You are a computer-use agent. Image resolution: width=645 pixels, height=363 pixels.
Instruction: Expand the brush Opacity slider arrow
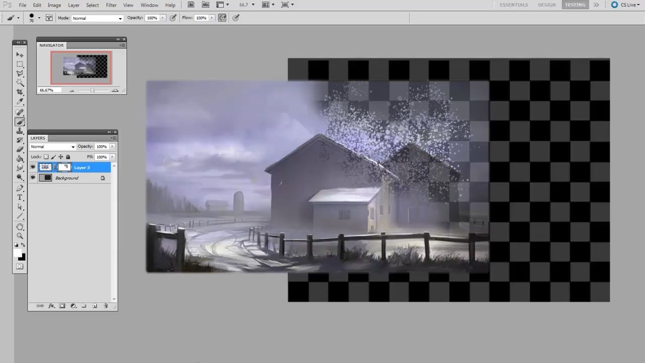[162, 18]
